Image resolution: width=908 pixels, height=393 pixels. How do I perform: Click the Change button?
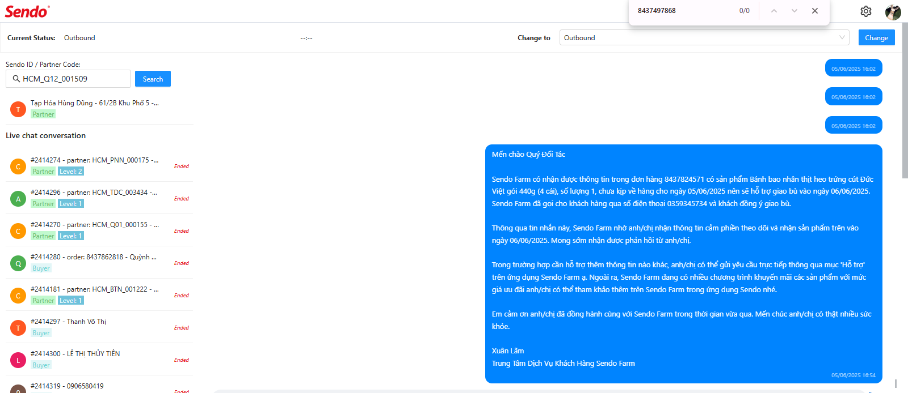(877, 37)
